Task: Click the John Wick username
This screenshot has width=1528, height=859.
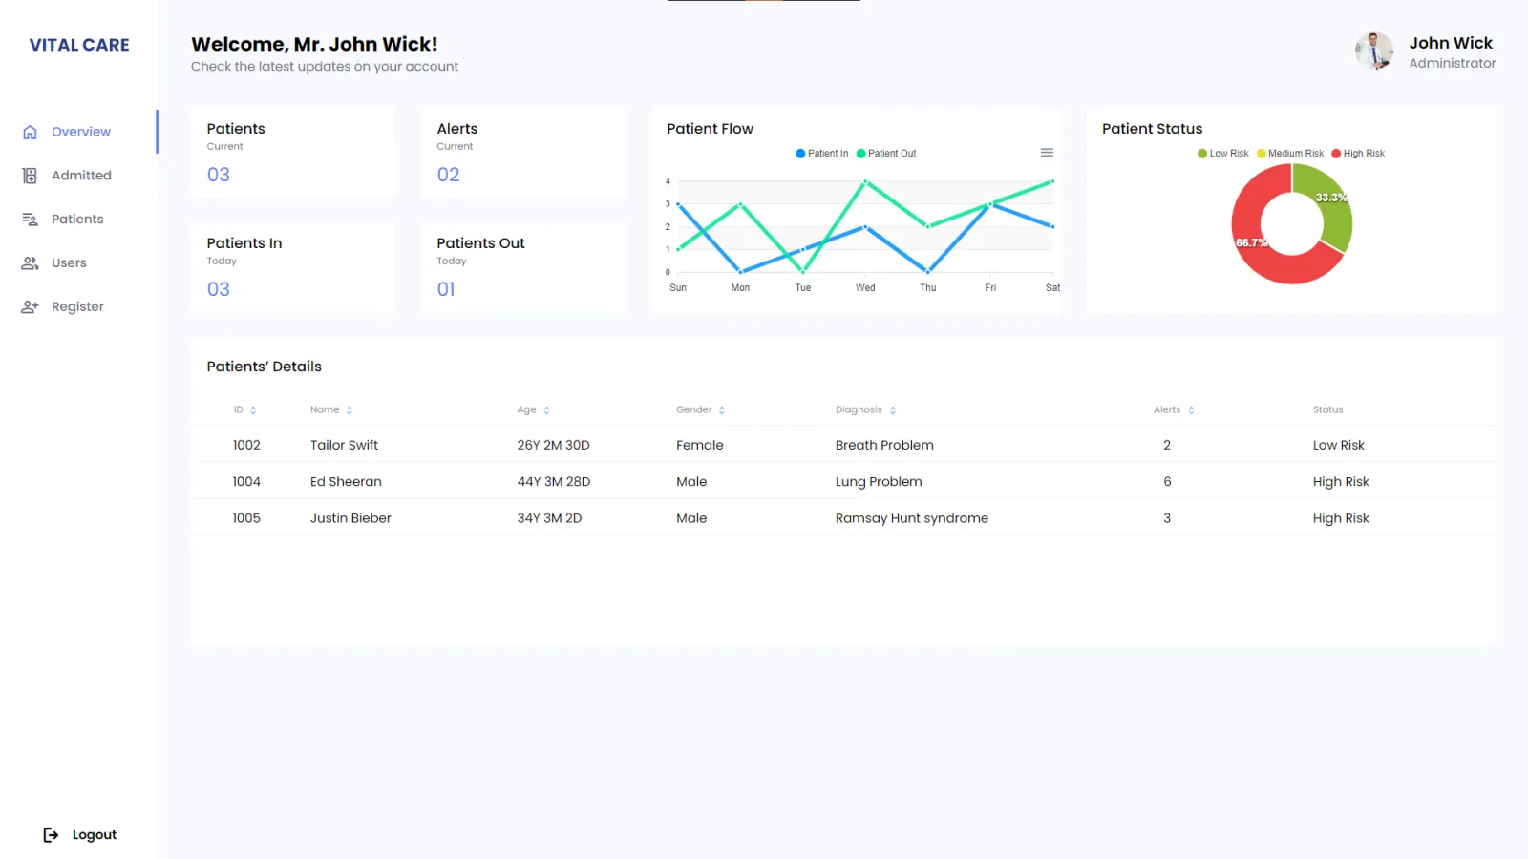Action: click(x=1451, y=43)
